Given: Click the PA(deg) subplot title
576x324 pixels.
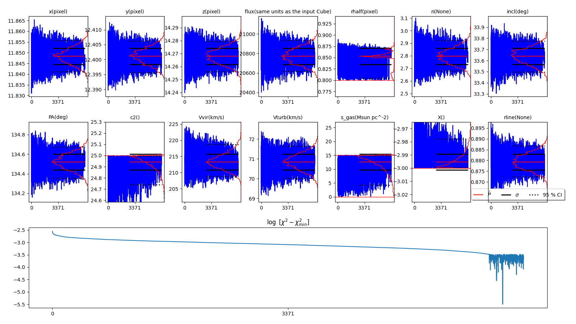Looking at the screenshot, I should coord(58,117).
